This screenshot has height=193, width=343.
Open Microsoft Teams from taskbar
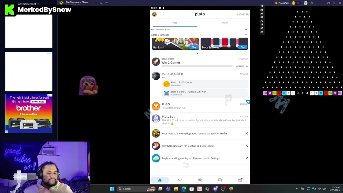(168, 189)
